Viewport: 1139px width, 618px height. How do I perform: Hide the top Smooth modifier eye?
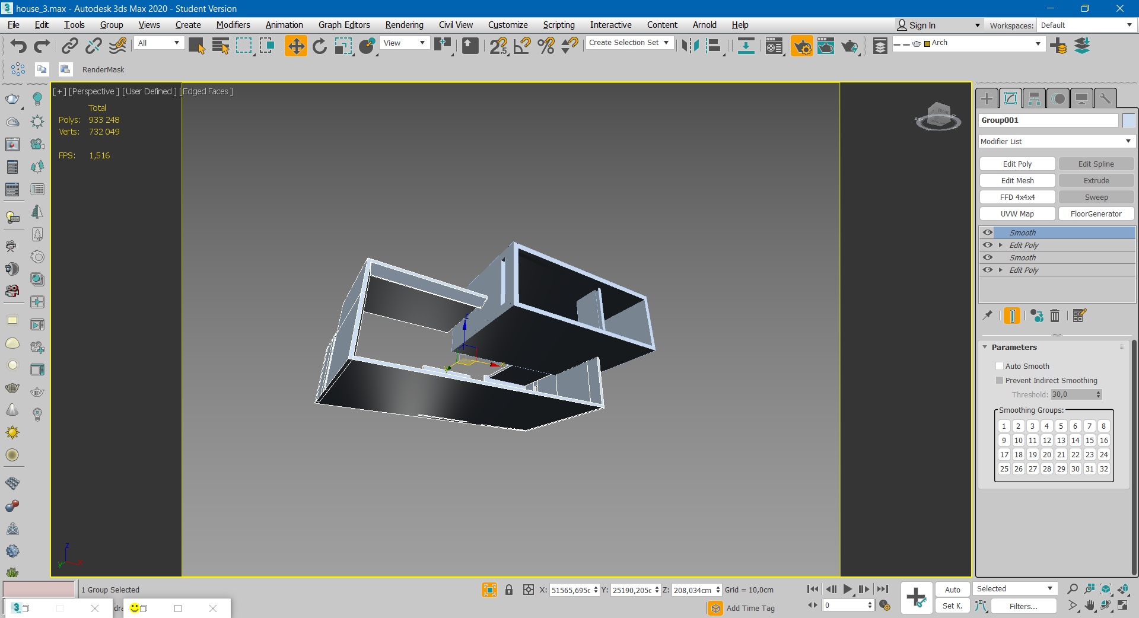(x=988, y=232)
